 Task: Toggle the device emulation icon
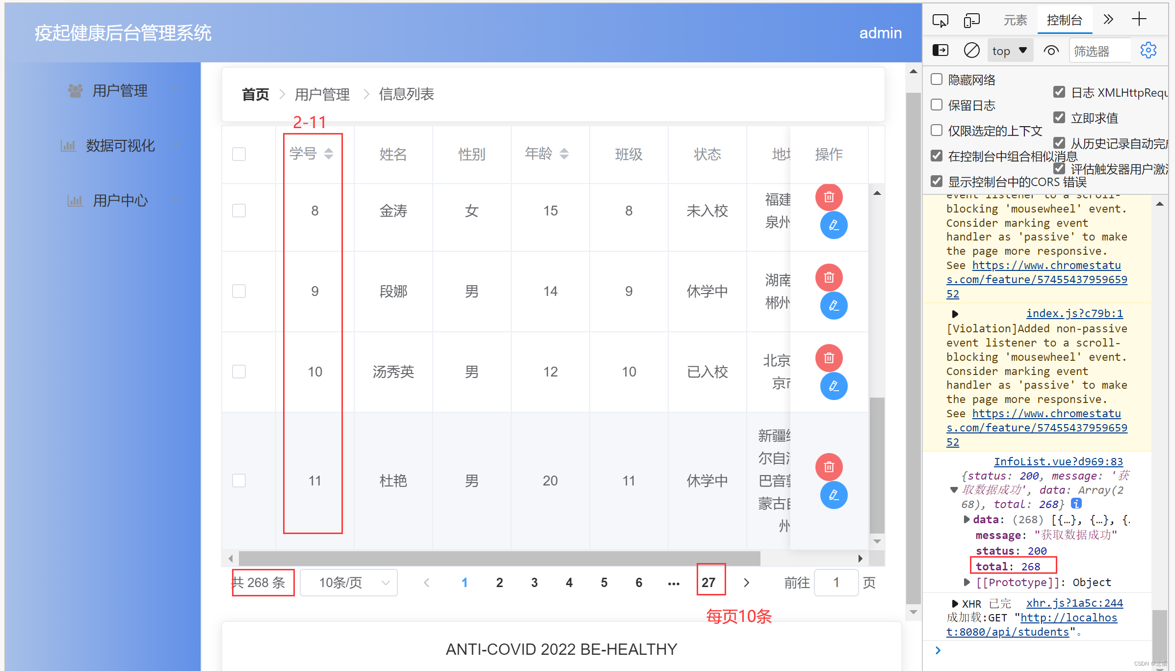[x=971, y=20]
